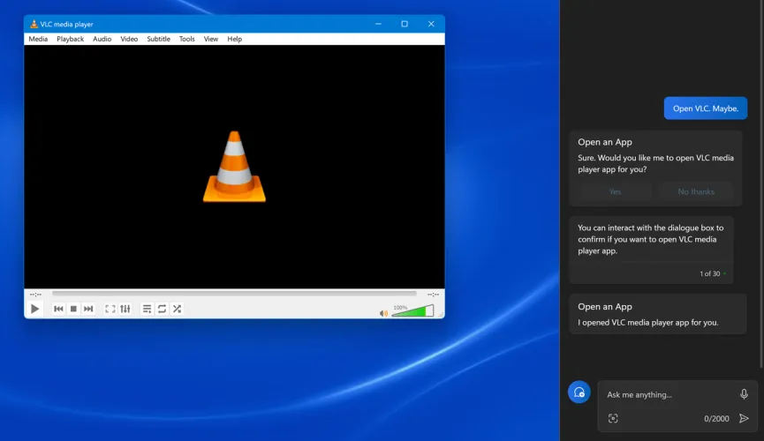The height and width of the screenshot is (441, 764).
Task: Open the Playback menu
Action: pyautogui.click(x=70, y=39)
